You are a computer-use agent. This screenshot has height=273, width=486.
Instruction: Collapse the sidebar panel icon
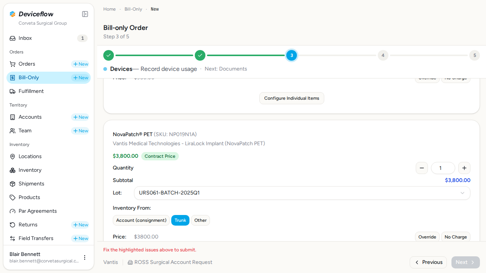click(x=85, y=14)
